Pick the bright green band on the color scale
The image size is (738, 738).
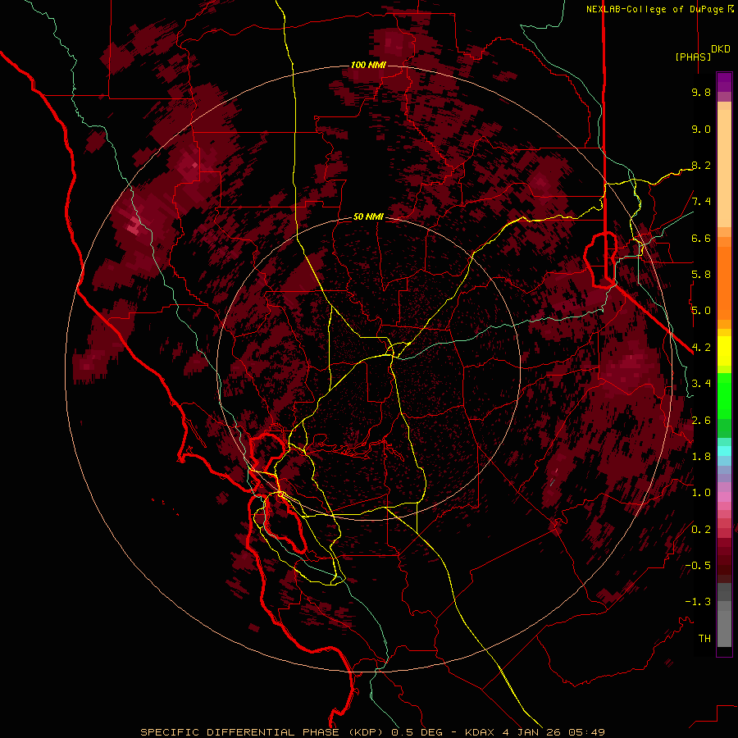[724, 394]
